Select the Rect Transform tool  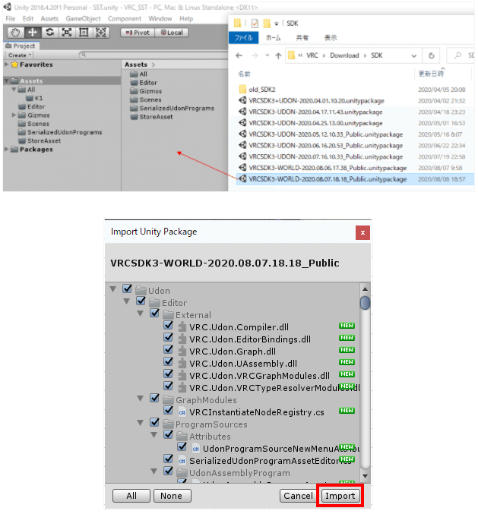[84, 33]
